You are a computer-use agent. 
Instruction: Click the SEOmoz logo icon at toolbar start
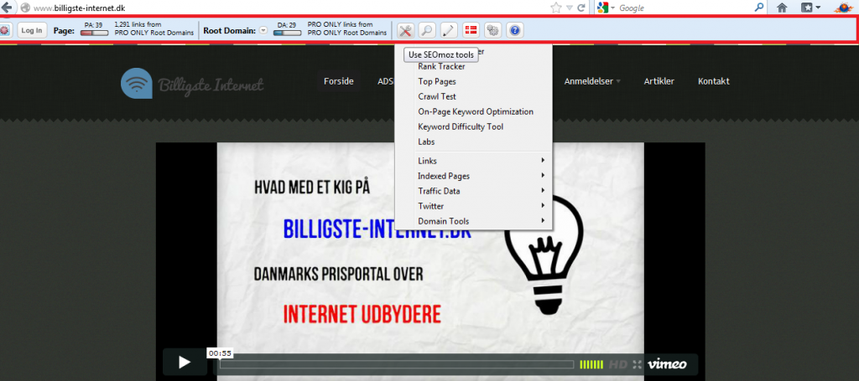[5, 31]
